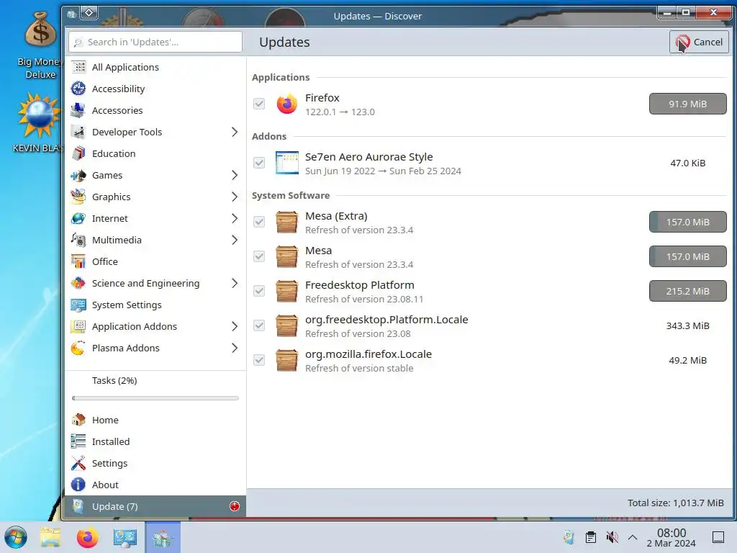
Task: Select the Multimedia category
Action: pos(155,240)
